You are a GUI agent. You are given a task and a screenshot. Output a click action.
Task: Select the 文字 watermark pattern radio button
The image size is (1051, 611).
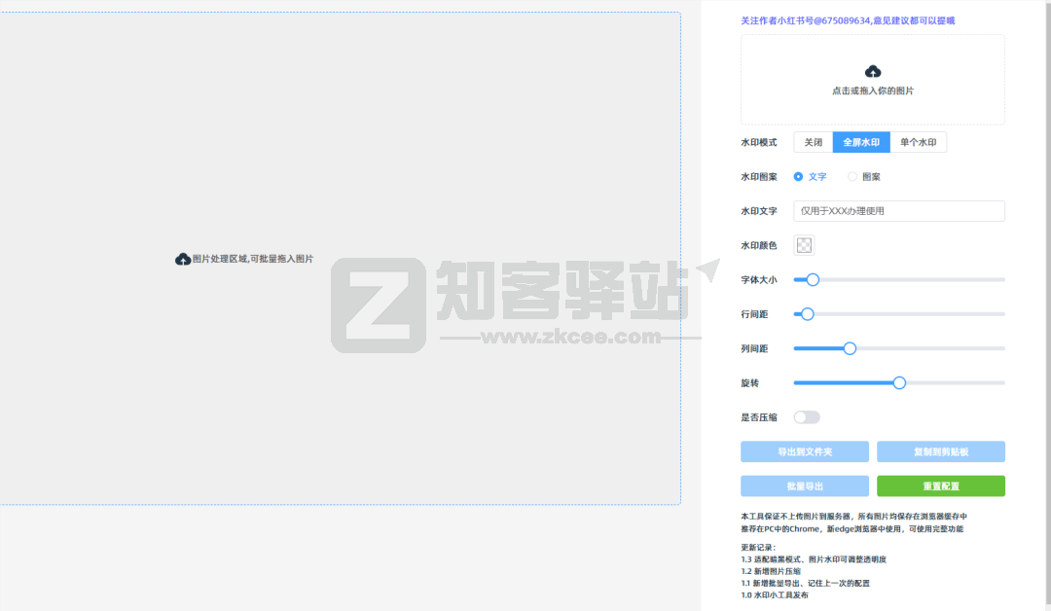point(801,176)
